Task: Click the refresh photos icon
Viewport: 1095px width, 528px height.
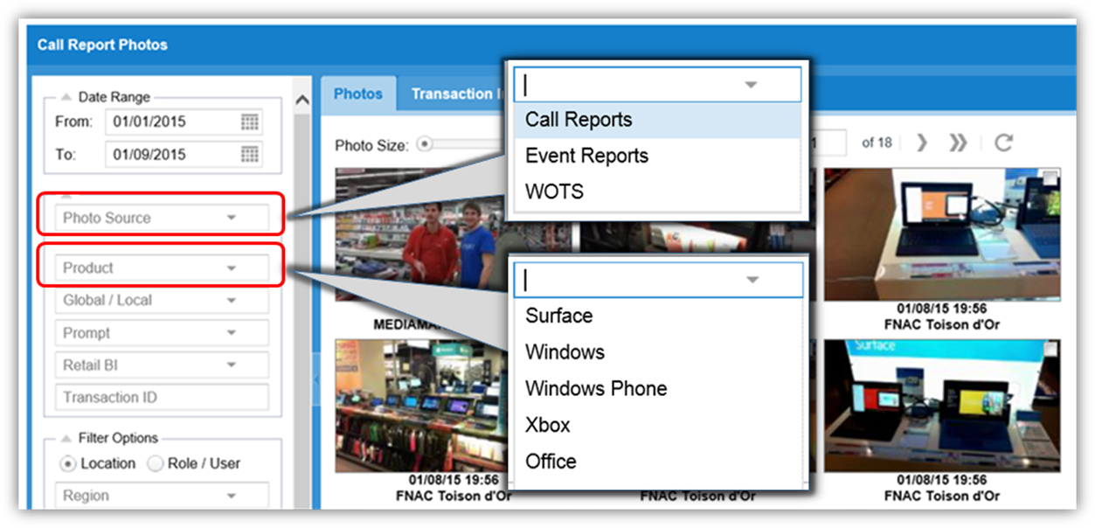Action: pyautogui.click(x=1003, y=142)
